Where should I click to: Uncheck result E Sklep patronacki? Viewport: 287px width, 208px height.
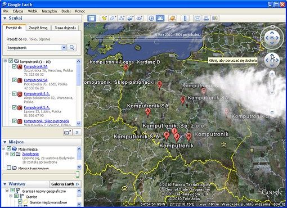pos(15,121)
